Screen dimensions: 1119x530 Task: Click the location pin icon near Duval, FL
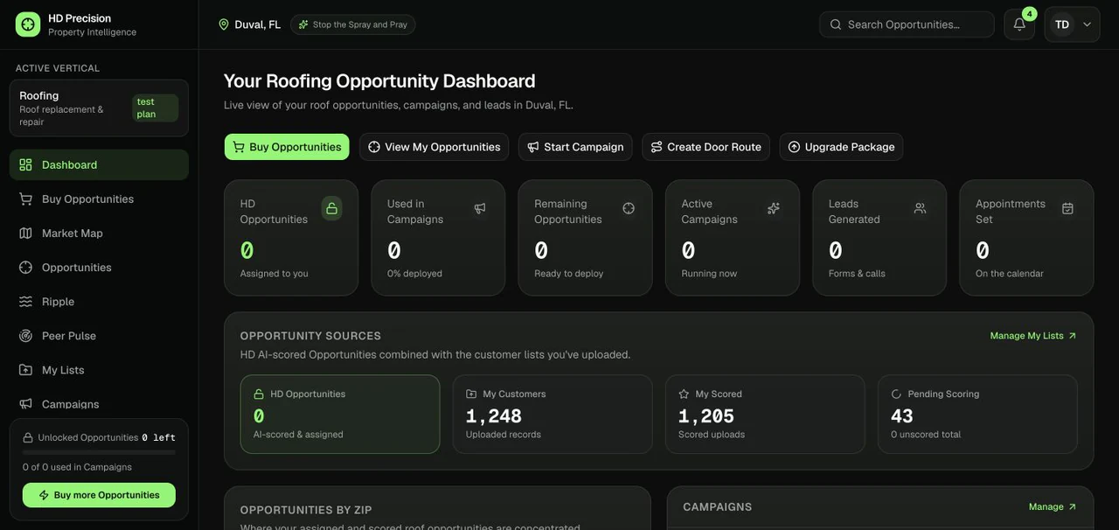click(224, 24)
